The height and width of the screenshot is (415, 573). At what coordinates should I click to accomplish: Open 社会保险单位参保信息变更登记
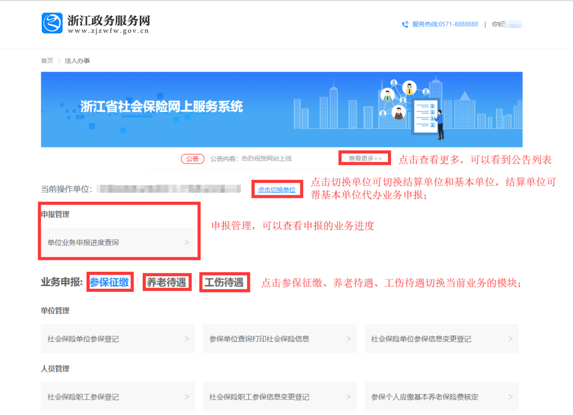click(x=441, y=339)
